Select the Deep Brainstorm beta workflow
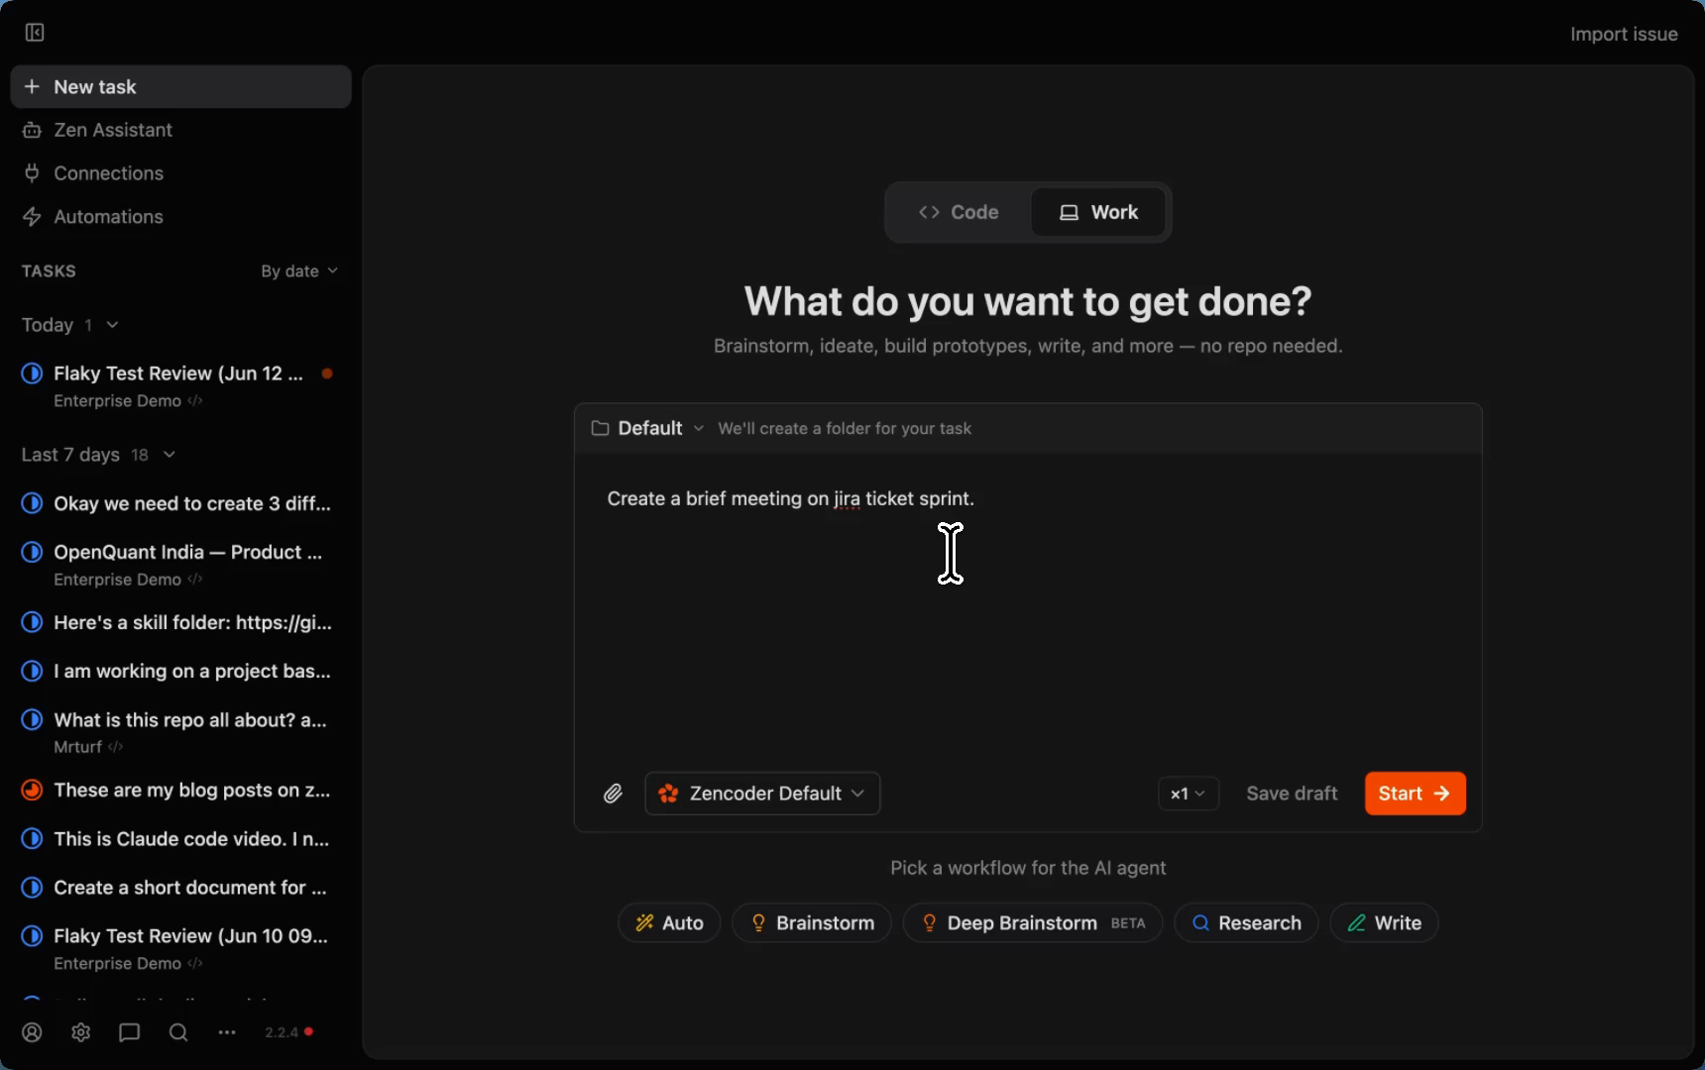 point(1032,922)
